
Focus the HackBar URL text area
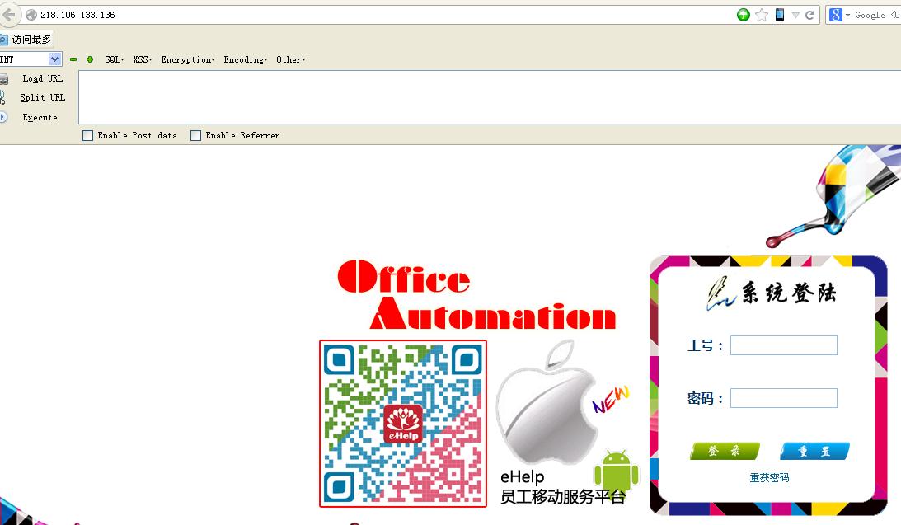[490, 97]
